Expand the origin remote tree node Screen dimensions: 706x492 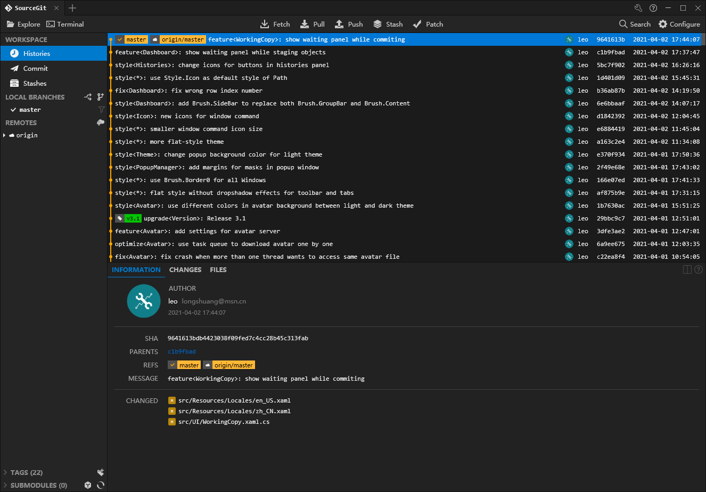tap(4, 135)
